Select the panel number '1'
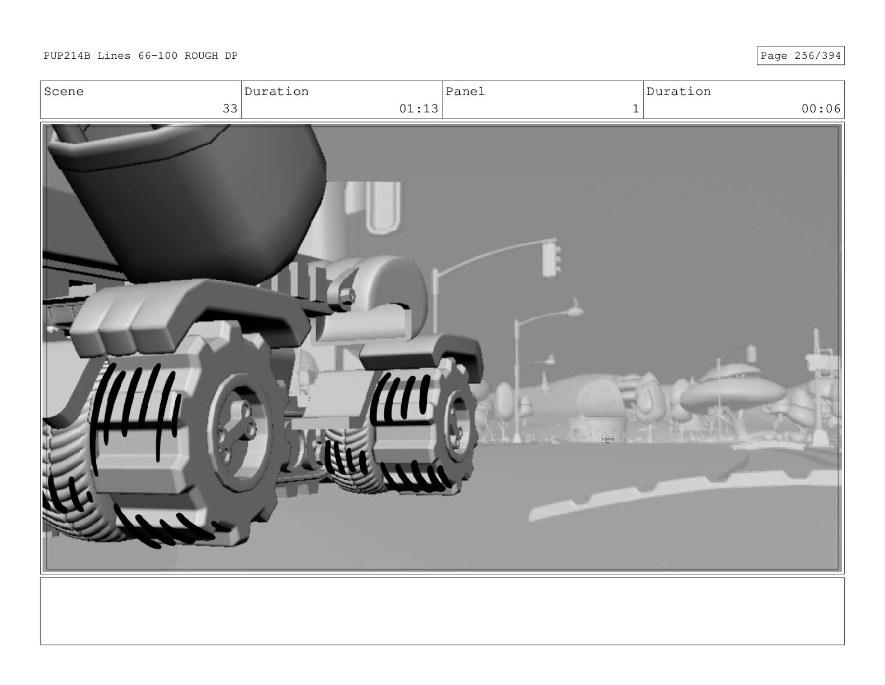 [x=635, y=108]
